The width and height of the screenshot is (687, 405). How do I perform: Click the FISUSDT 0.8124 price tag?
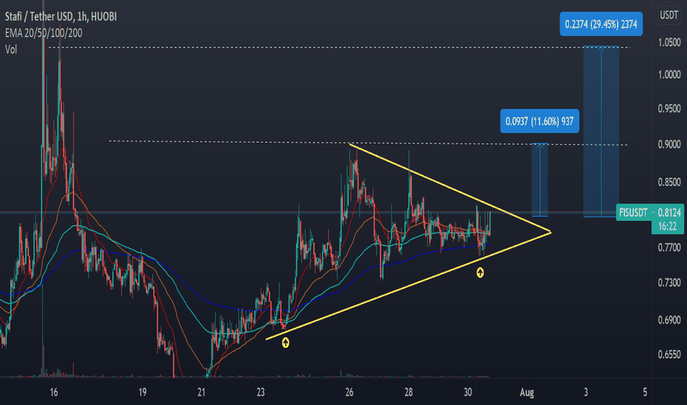pos(649,213)
